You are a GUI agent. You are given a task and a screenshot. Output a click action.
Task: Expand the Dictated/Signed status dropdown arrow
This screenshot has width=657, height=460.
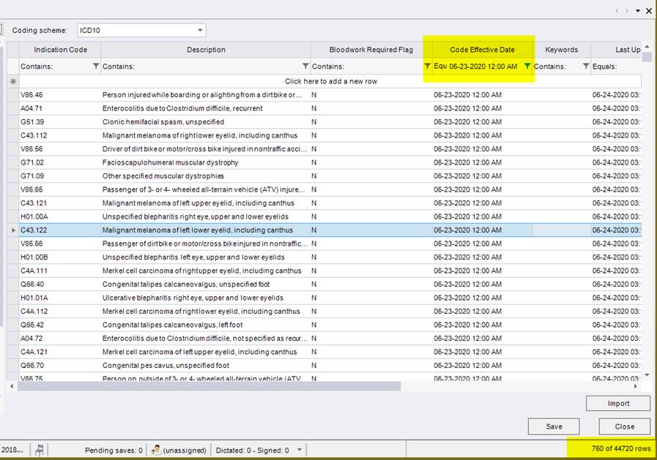pyautogui.click(x=300, y=450)
